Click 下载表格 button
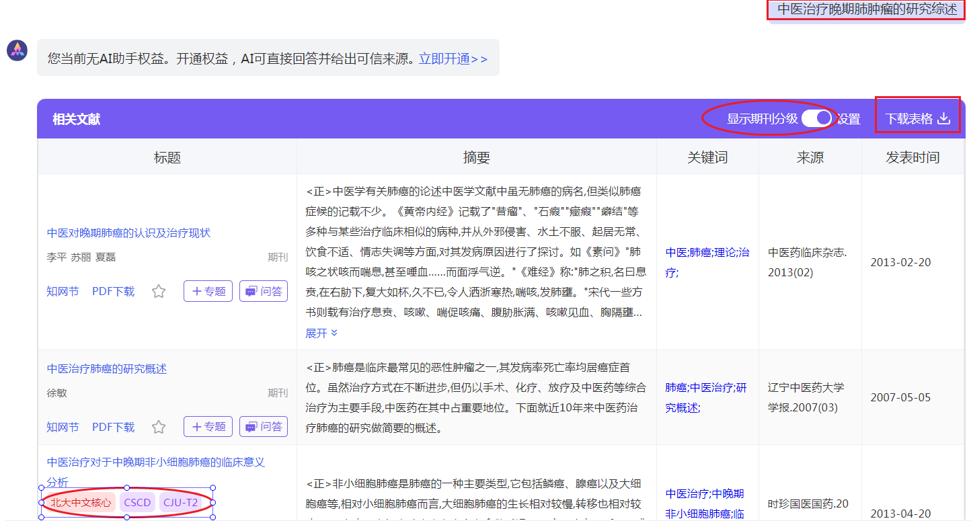This screenshot has width=971, height=527. [x=917, y=119]
